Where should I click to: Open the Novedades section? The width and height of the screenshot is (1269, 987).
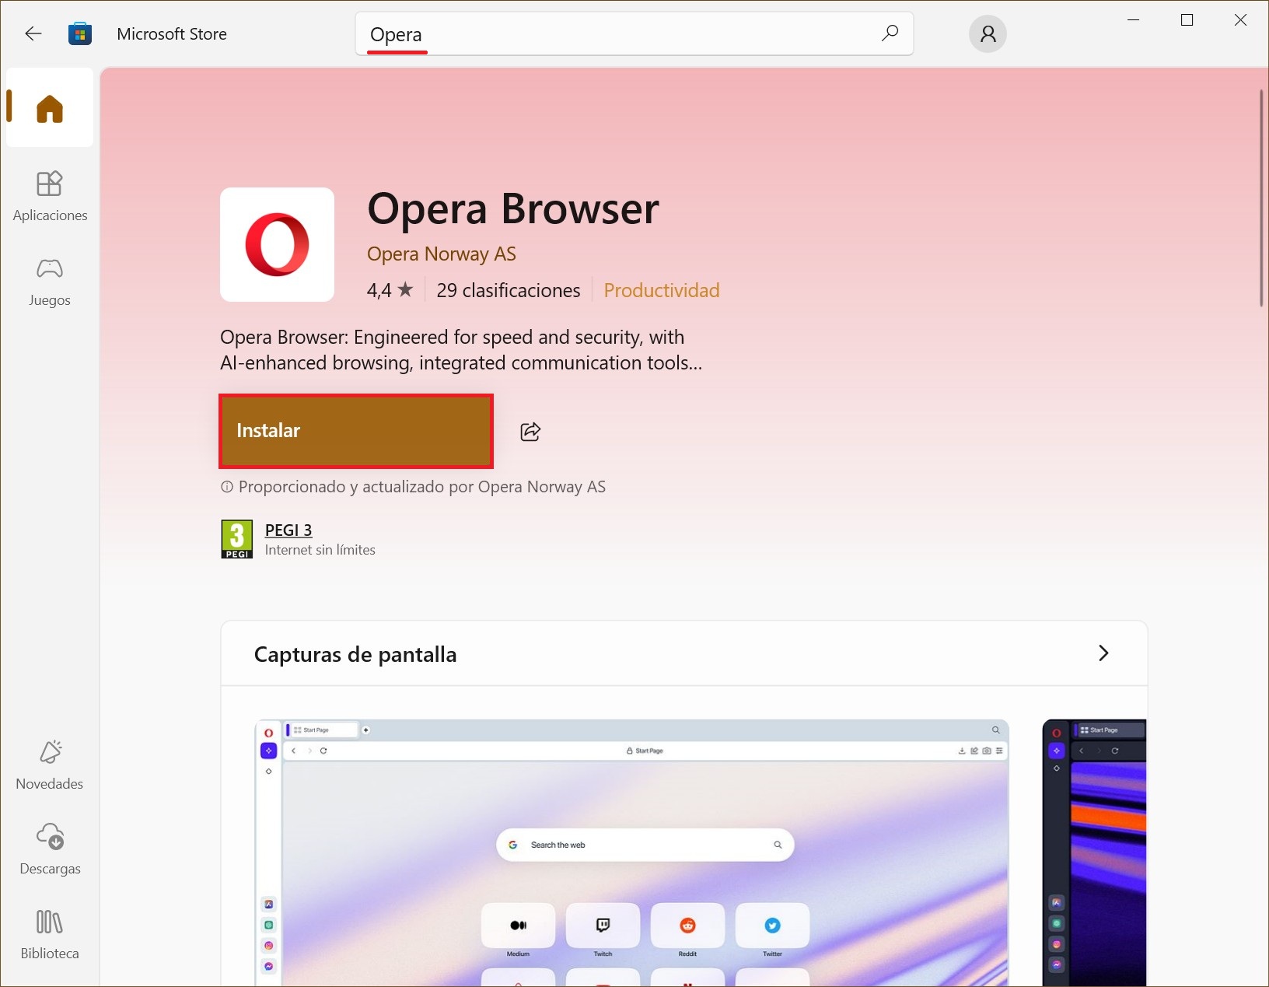point(50,765)
